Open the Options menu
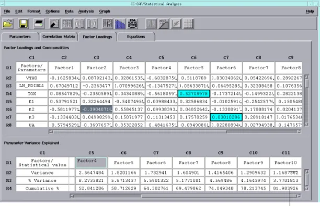The height and width of the screenshot is (206, 320). click(x=52, y=11)
